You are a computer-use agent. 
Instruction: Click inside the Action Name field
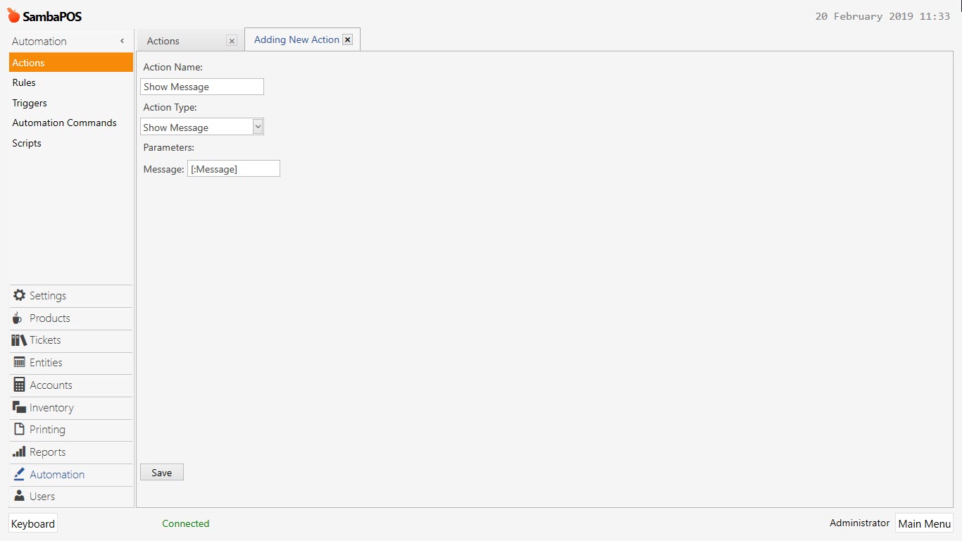pos(201,86)
